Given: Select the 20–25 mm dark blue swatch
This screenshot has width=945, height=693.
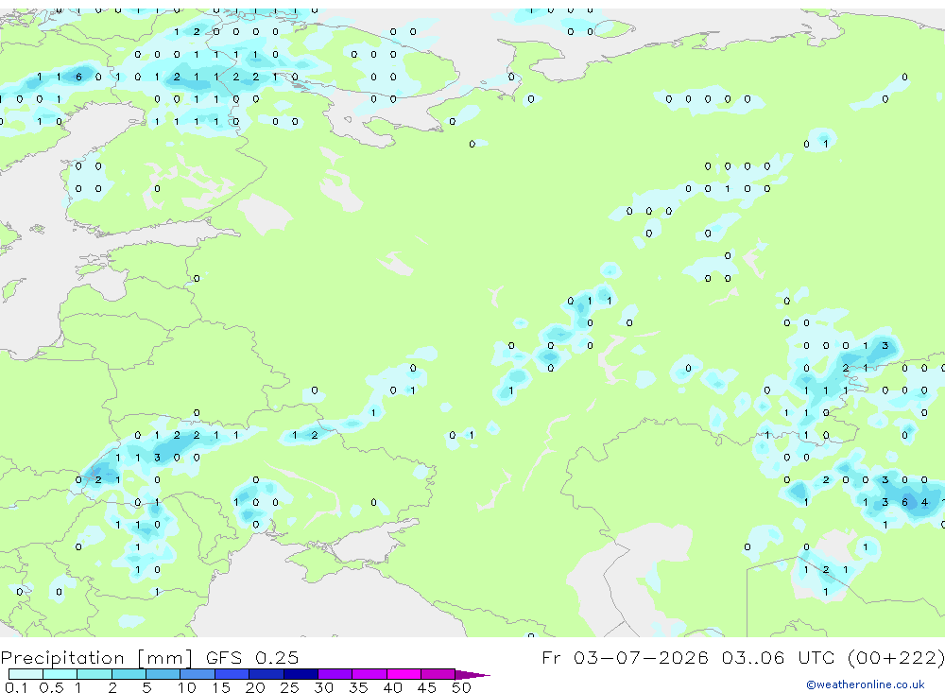Looking at the screenshot, I should 266,674.
